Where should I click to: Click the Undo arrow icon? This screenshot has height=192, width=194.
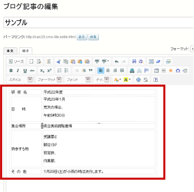coord(116,61)
